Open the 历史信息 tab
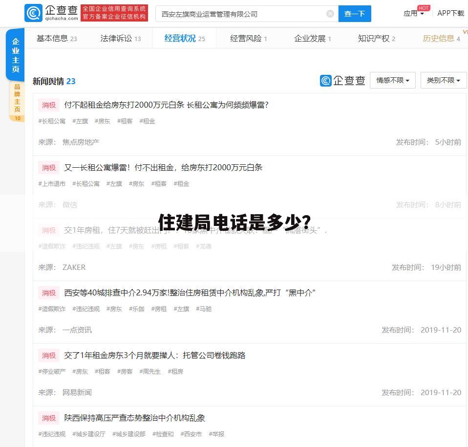The image size is (468, 447). pyautogui.click(x=441, y=38)
